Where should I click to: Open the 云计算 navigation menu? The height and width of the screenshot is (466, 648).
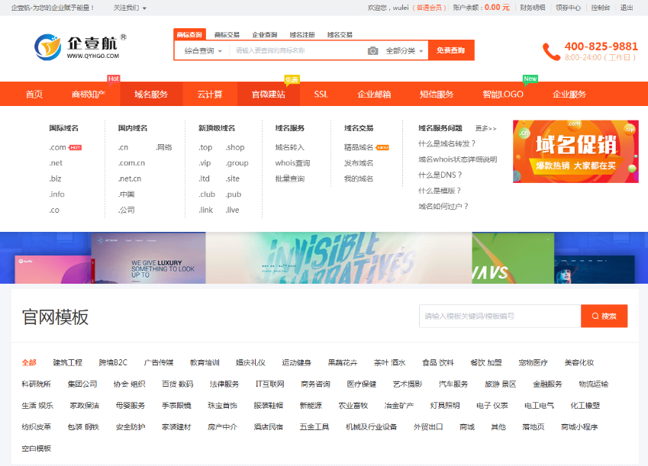(x=210, y=95)
